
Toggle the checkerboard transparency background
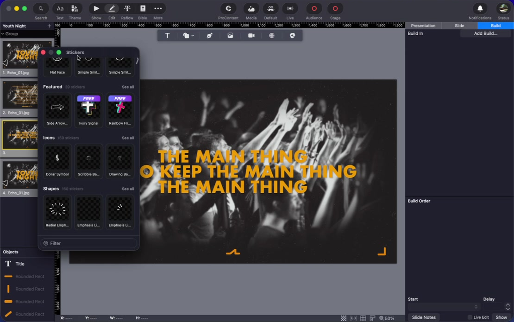point(343,318)
